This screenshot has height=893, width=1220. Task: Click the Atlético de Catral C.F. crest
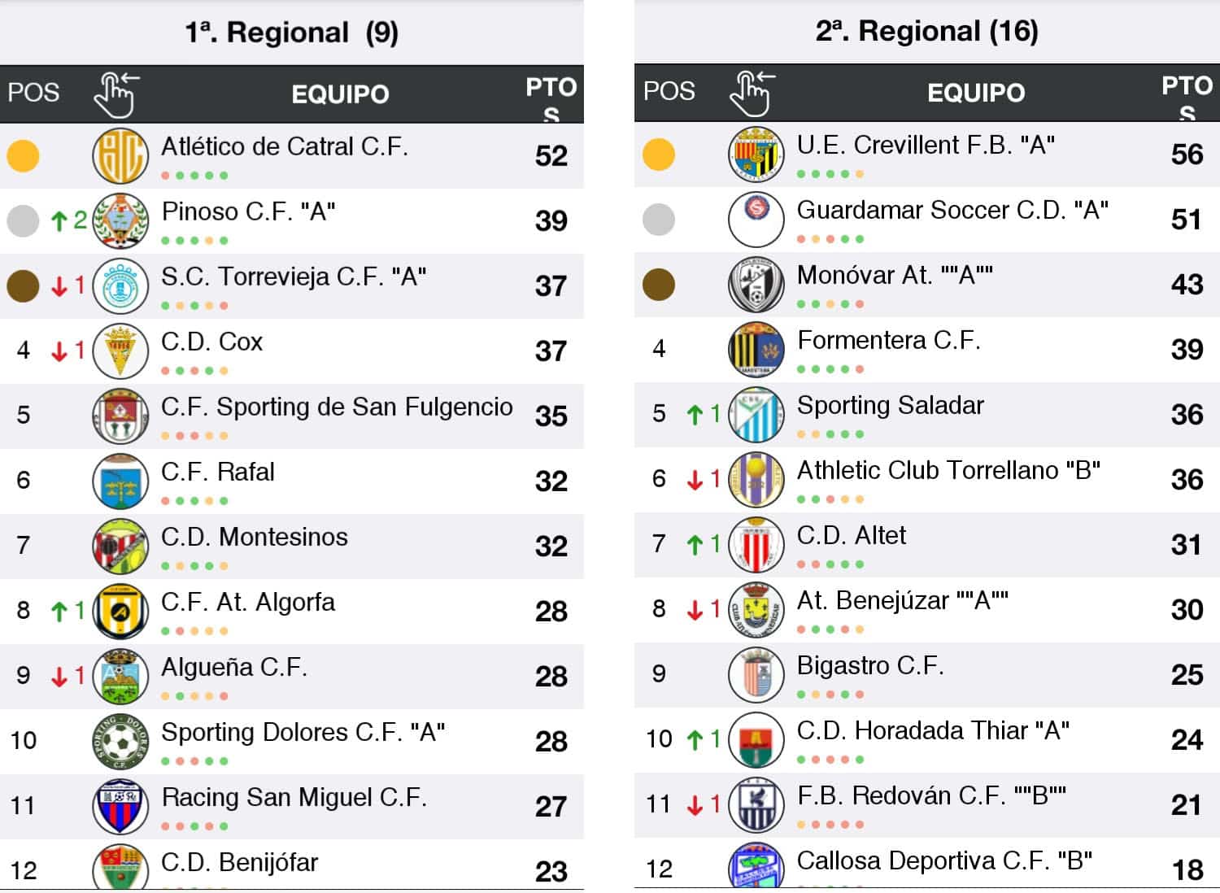tap(120, 155)
